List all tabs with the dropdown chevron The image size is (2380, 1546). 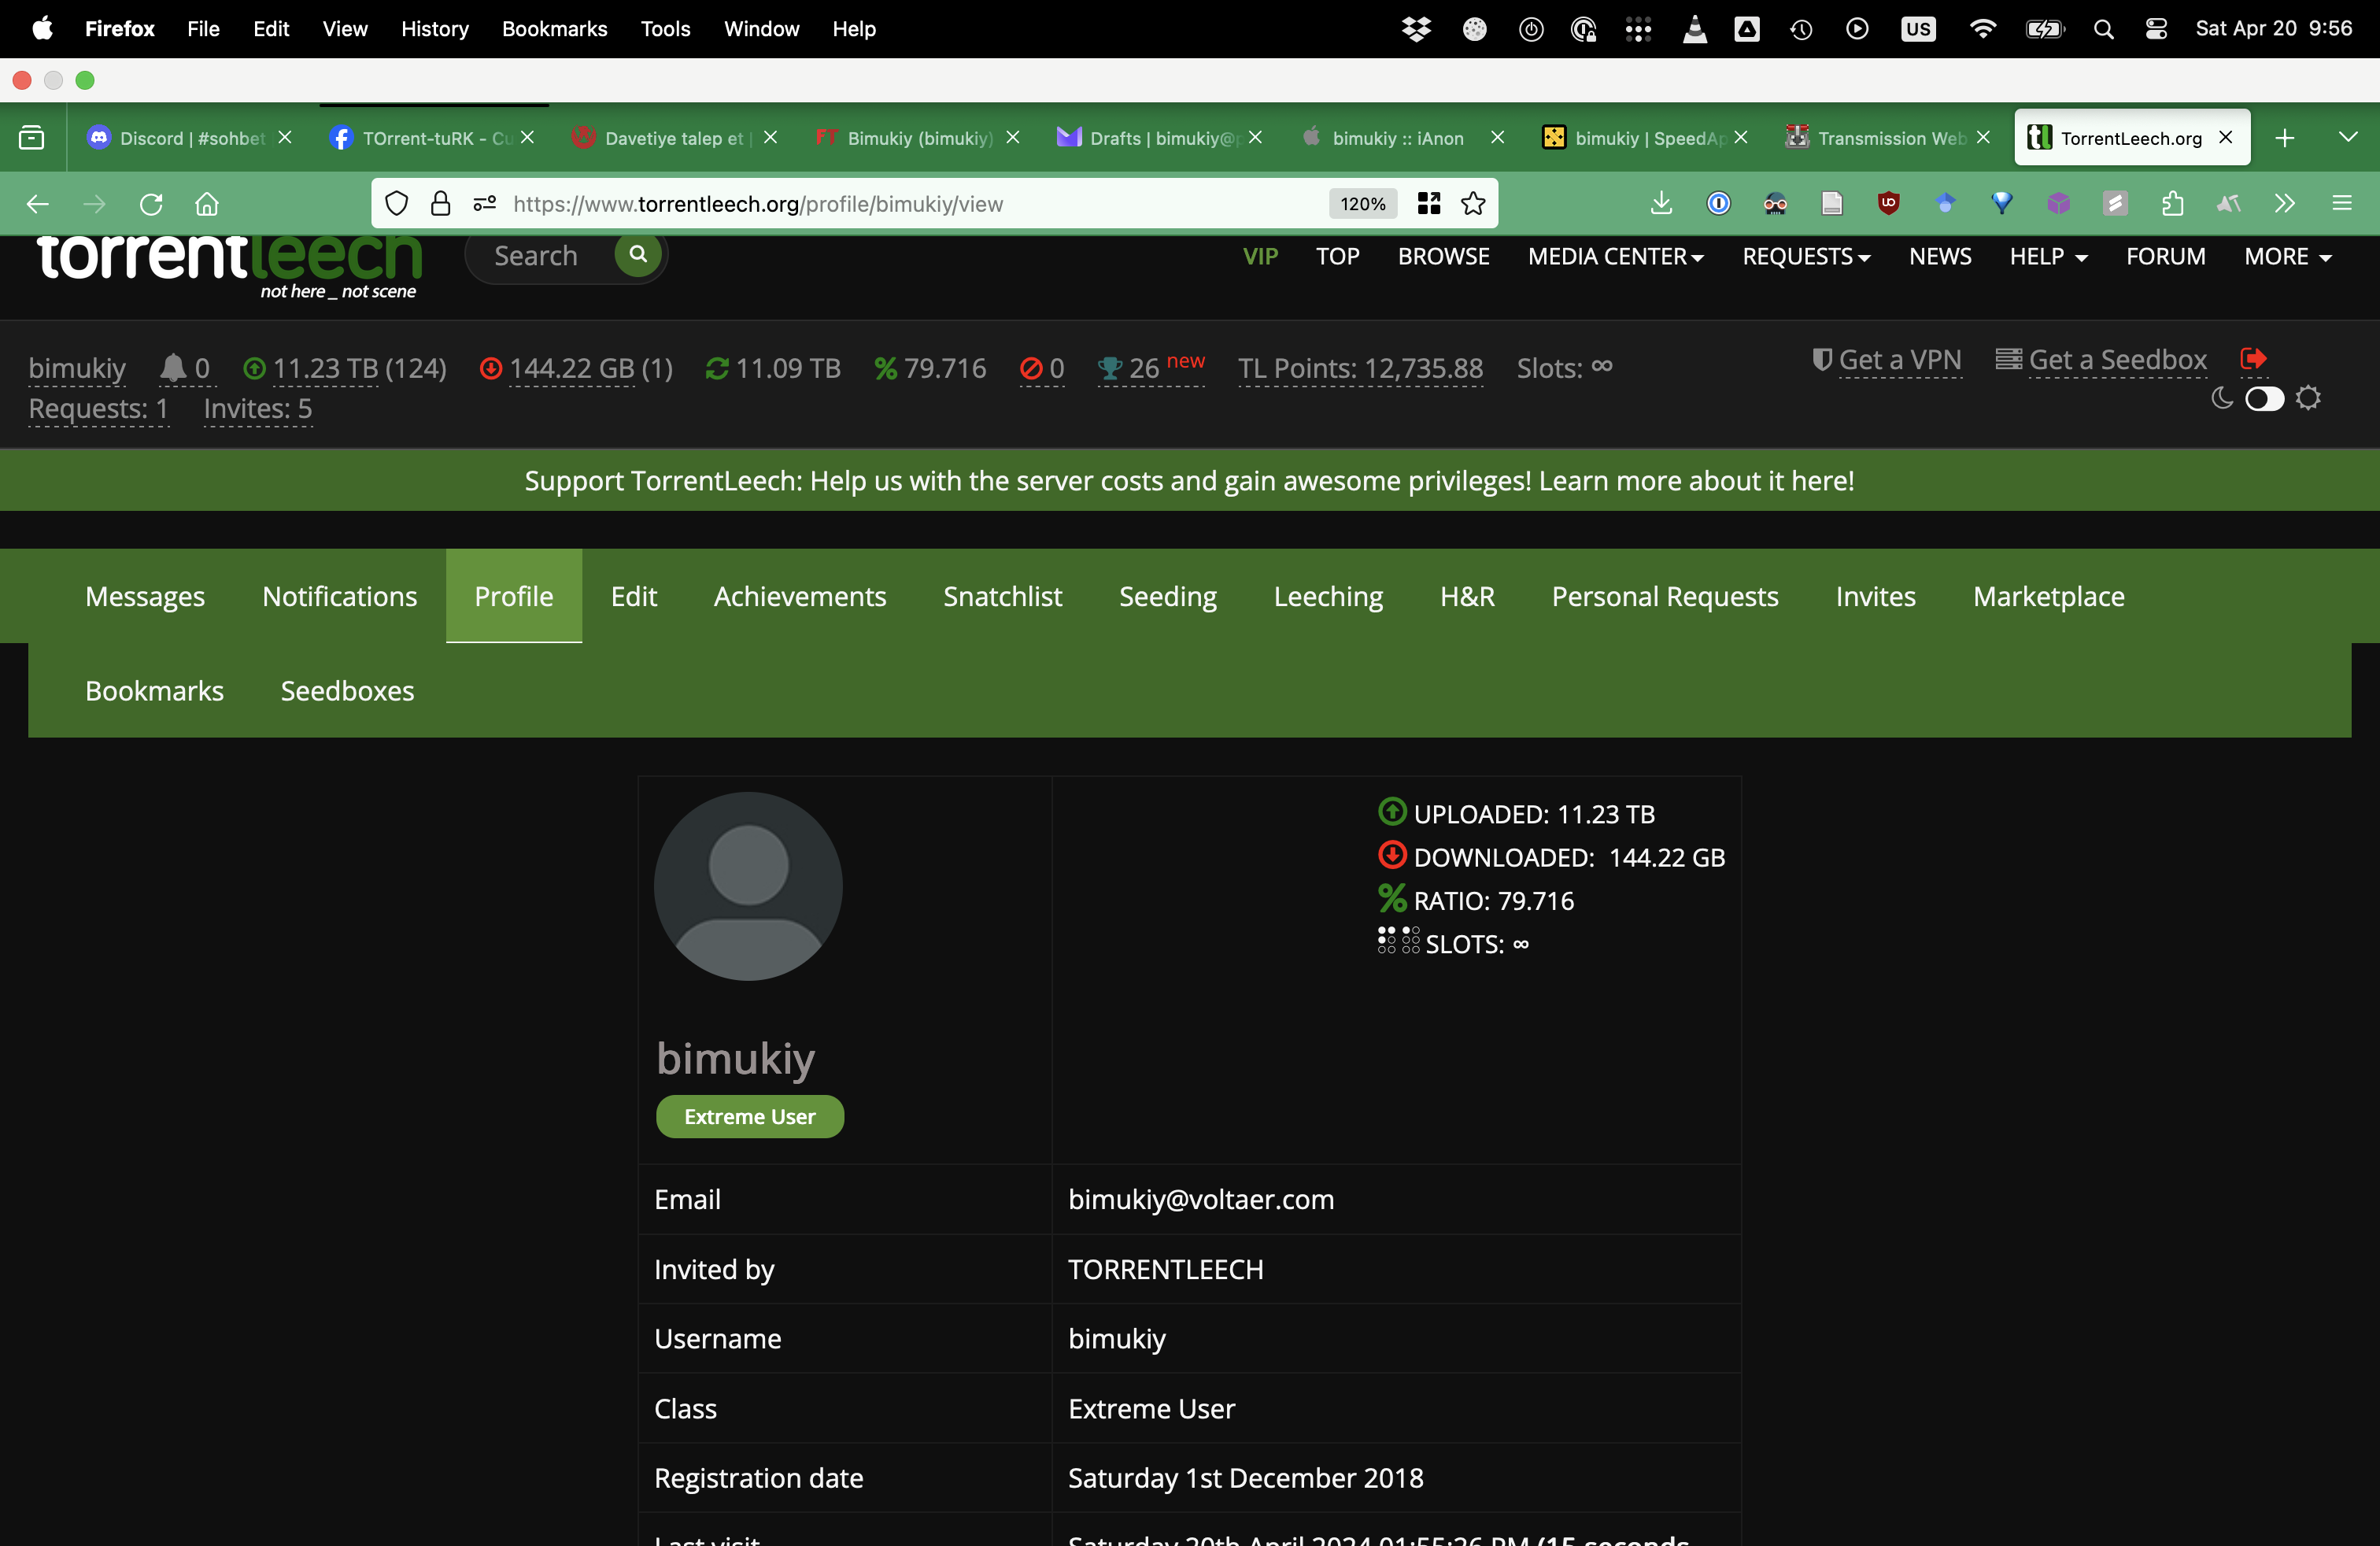point(2348,137)
